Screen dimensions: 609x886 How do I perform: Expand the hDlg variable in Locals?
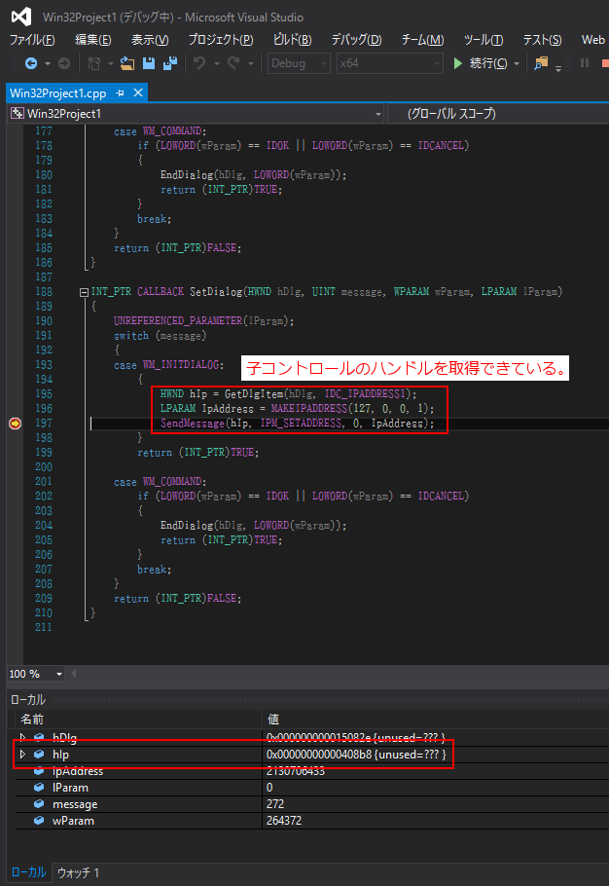click(22, 738)
